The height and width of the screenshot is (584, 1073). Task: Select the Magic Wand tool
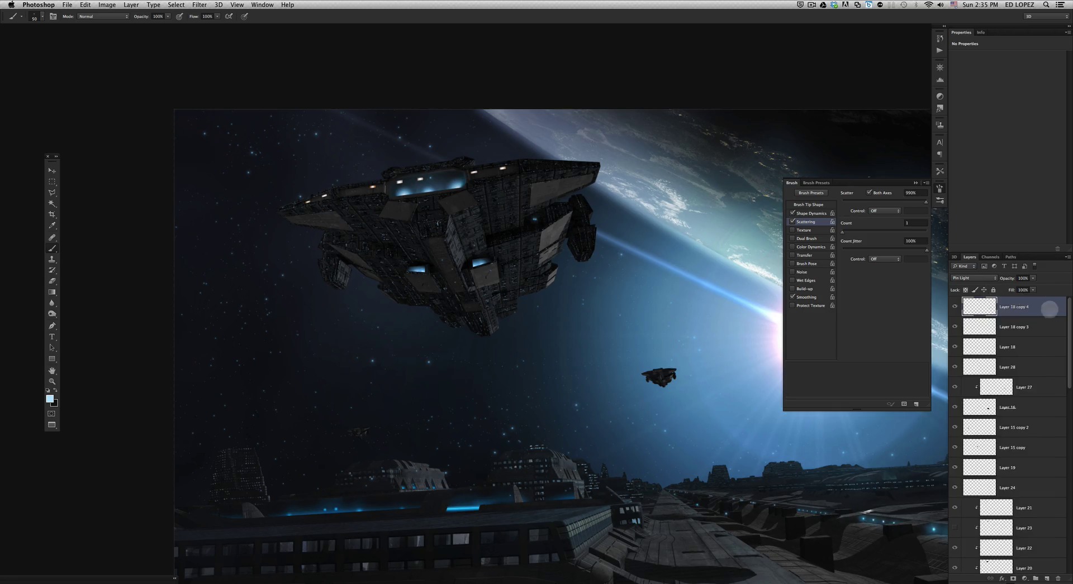(x=52, y=204)
